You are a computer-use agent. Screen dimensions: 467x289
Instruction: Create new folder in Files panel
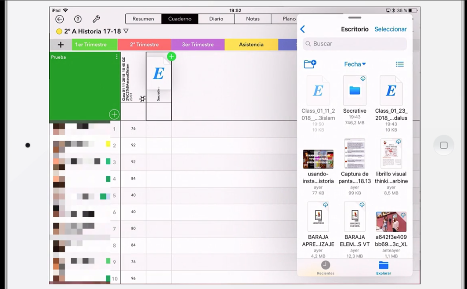[x=310, y=64]
